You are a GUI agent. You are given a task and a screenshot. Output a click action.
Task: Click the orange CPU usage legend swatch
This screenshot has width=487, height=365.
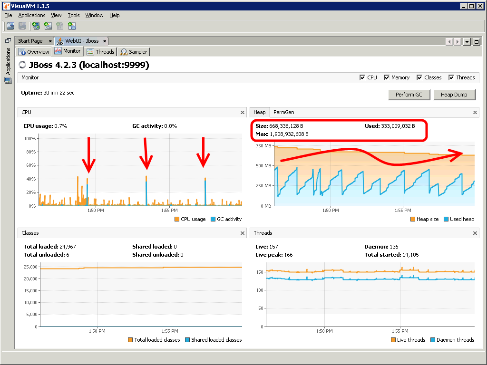point(177,219)
